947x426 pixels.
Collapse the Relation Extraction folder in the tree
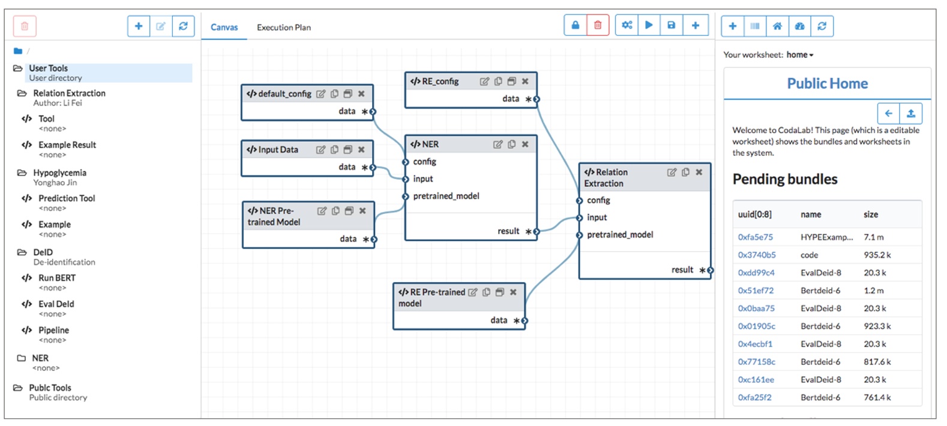(x=22, y=93)
